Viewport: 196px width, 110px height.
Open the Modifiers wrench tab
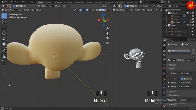pos(164,84)
